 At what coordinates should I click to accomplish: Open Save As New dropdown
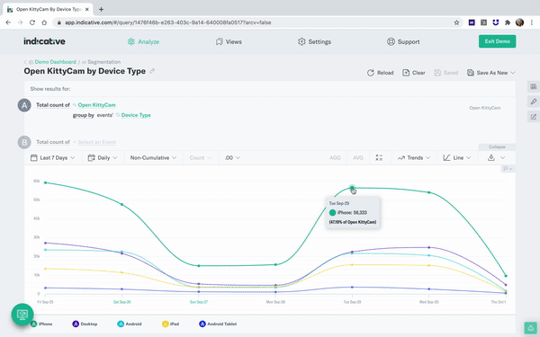pos(490,73)
